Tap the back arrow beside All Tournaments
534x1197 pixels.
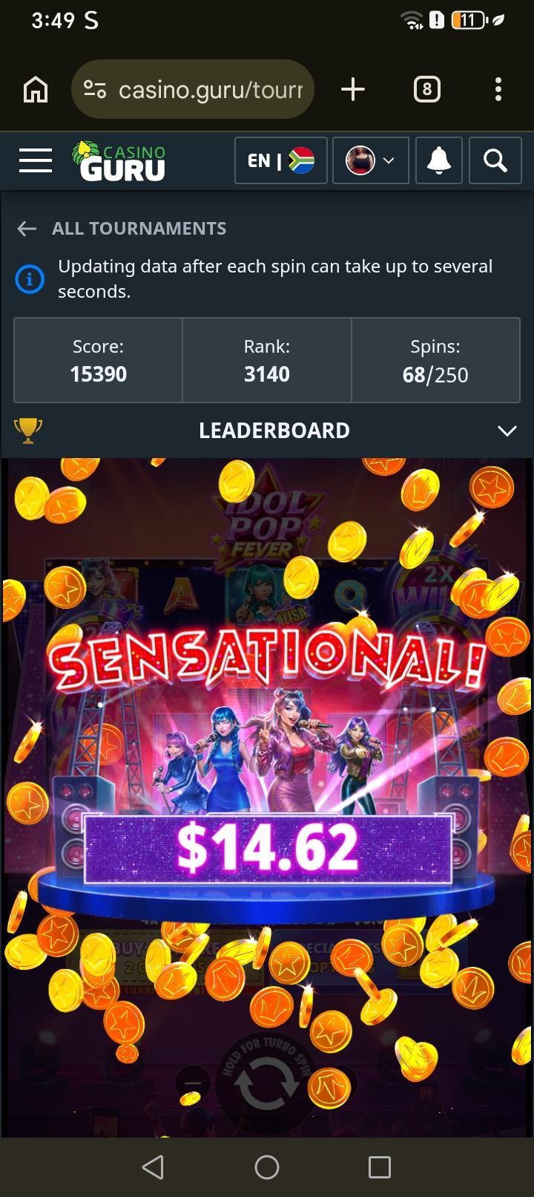27,229
